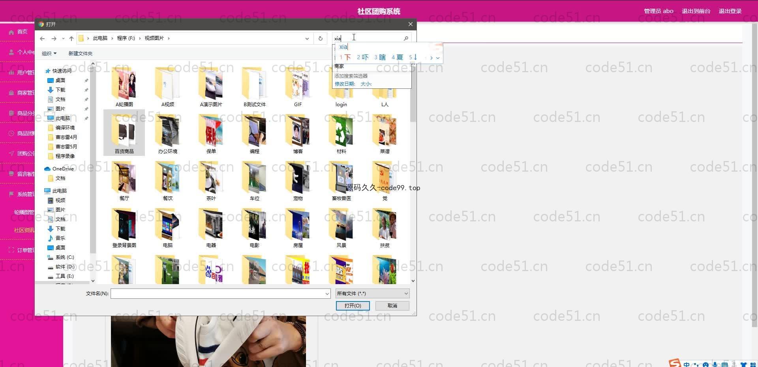The width and height of the screenshot is (758, 367).
Task: Expand IME candidate list arrow
Action: (438, 58)
